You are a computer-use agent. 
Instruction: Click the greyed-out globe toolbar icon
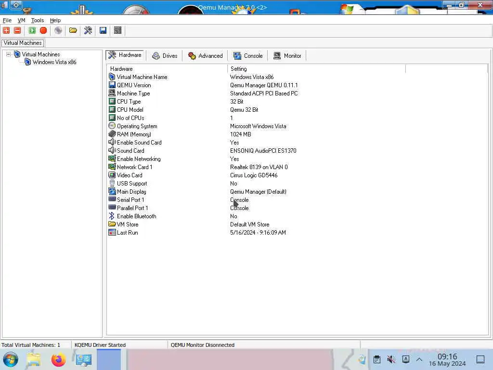58,30
